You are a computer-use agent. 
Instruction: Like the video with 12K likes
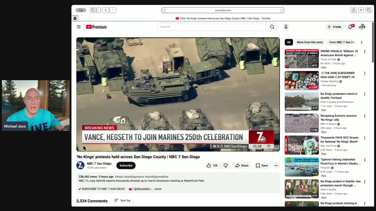point(212,166)
